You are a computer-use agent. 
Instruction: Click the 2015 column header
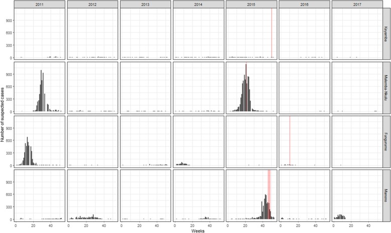[x=250, y=4]
